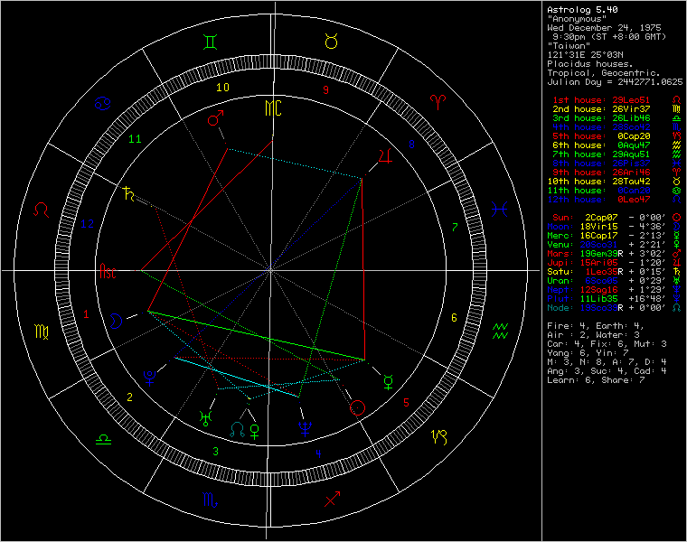Image resolution: width=687 pixels, height=542 pixels.
Task: Select the green Venus symbol in the chart
Action: [255, 431]
